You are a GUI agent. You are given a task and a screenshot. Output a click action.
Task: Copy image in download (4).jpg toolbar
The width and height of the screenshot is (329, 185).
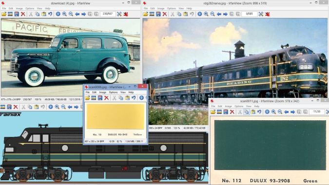37,14
